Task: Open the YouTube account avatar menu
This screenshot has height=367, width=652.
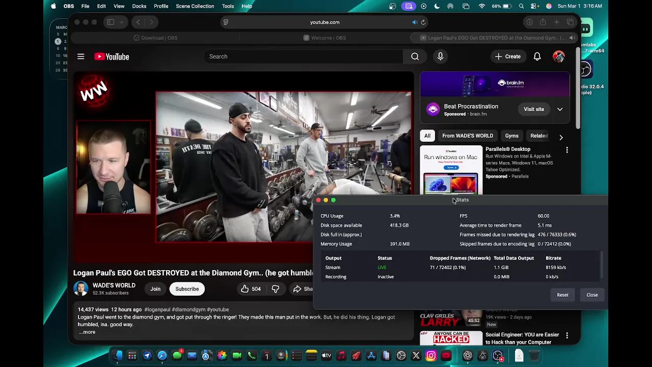Action: click(559, 57)
